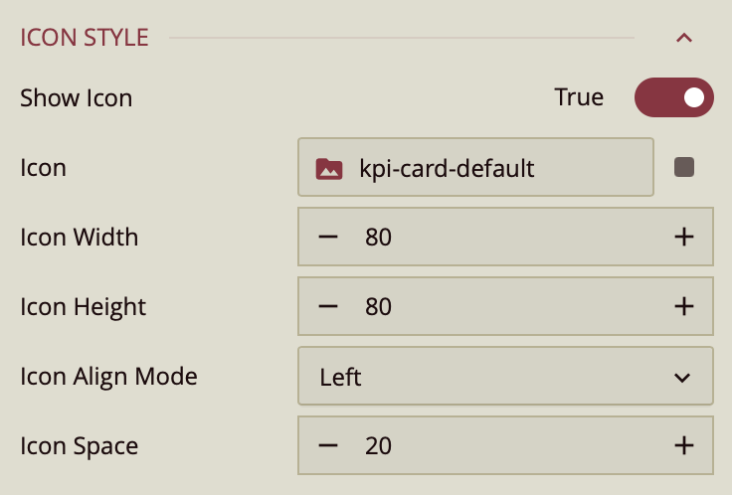732x495 pixels.
Task: Toggle the Show Icon switch off
Action: [673, 97]
